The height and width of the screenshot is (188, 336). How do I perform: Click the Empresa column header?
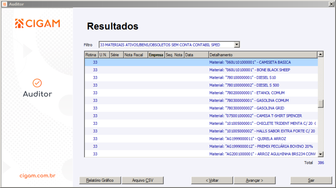[156, 55]
